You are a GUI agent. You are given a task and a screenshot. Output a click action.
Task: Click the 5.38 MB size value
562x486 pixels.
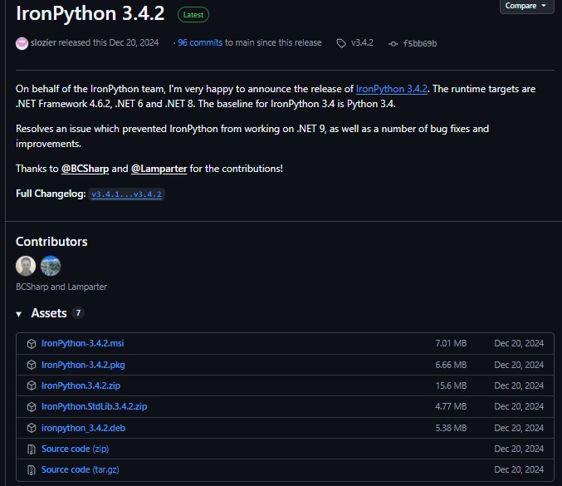451,428
